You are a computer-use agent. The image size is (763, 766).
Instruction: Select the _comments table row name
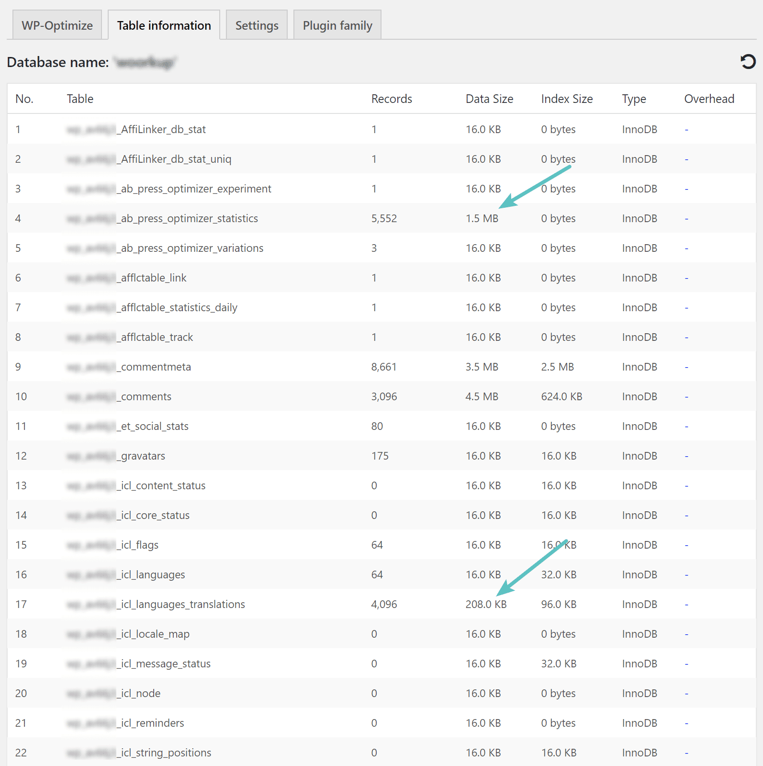pyautogui.click(x=146, y=396)
